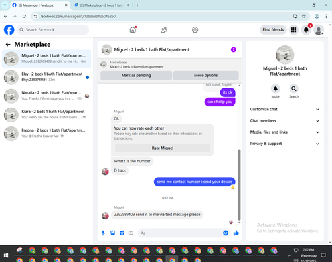Click the listing thumbnail in right panel
The image size is (332, 262).
(285, 55)
